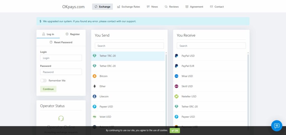This screenshot has height=135, width=286.
Task: Click the PayPal EUR logo icon
Action: pos(177,66)
